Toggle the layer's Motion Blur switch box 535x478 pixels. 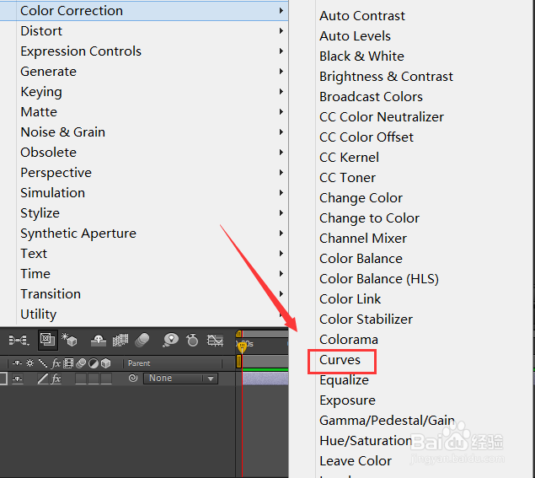[81, 379]
